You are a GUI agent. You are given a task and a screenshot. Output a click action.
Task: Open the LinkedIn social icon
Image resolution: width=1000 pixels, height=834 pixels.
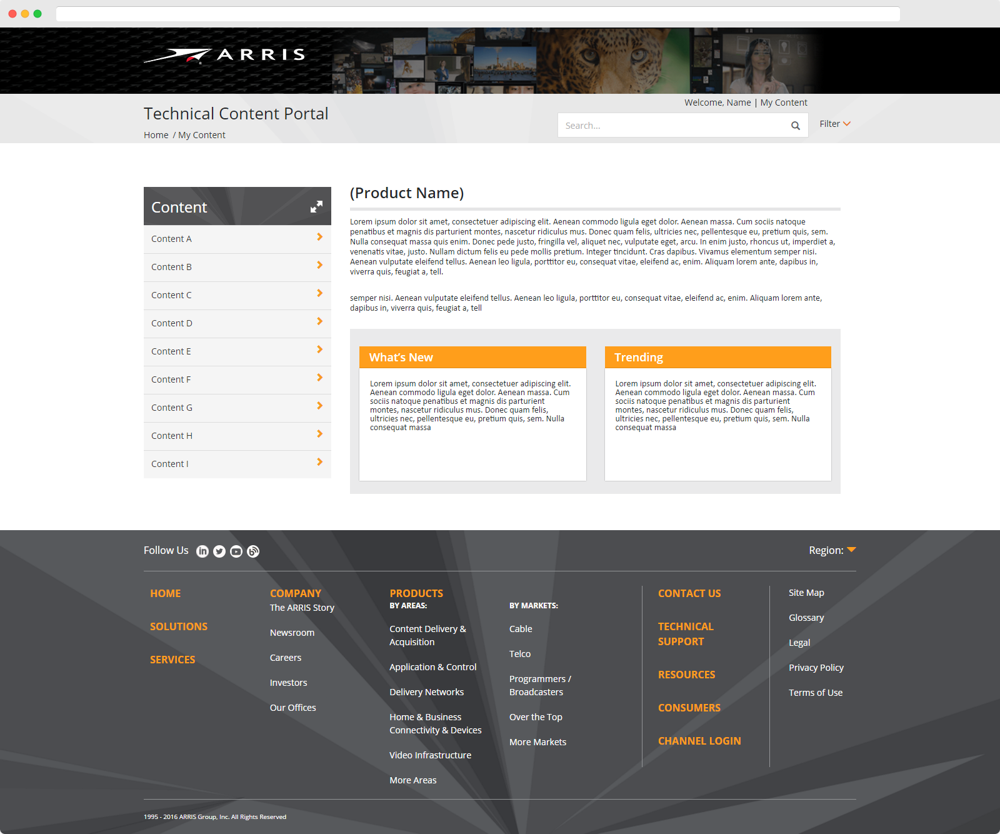[x=202, y=551]
